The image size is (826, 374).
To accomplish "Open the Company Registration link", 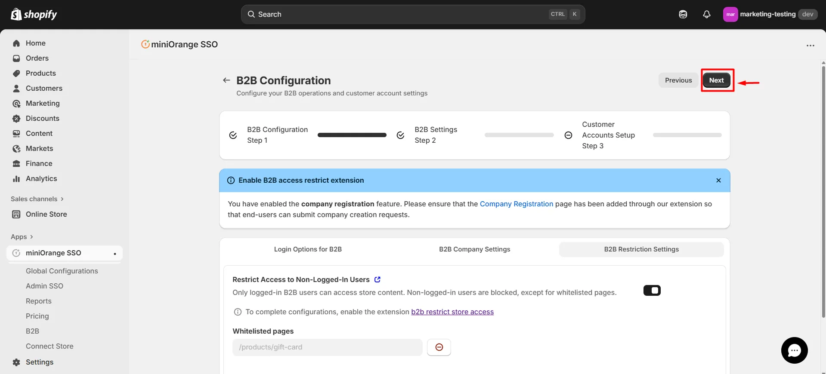I will [x=517, y=204].
